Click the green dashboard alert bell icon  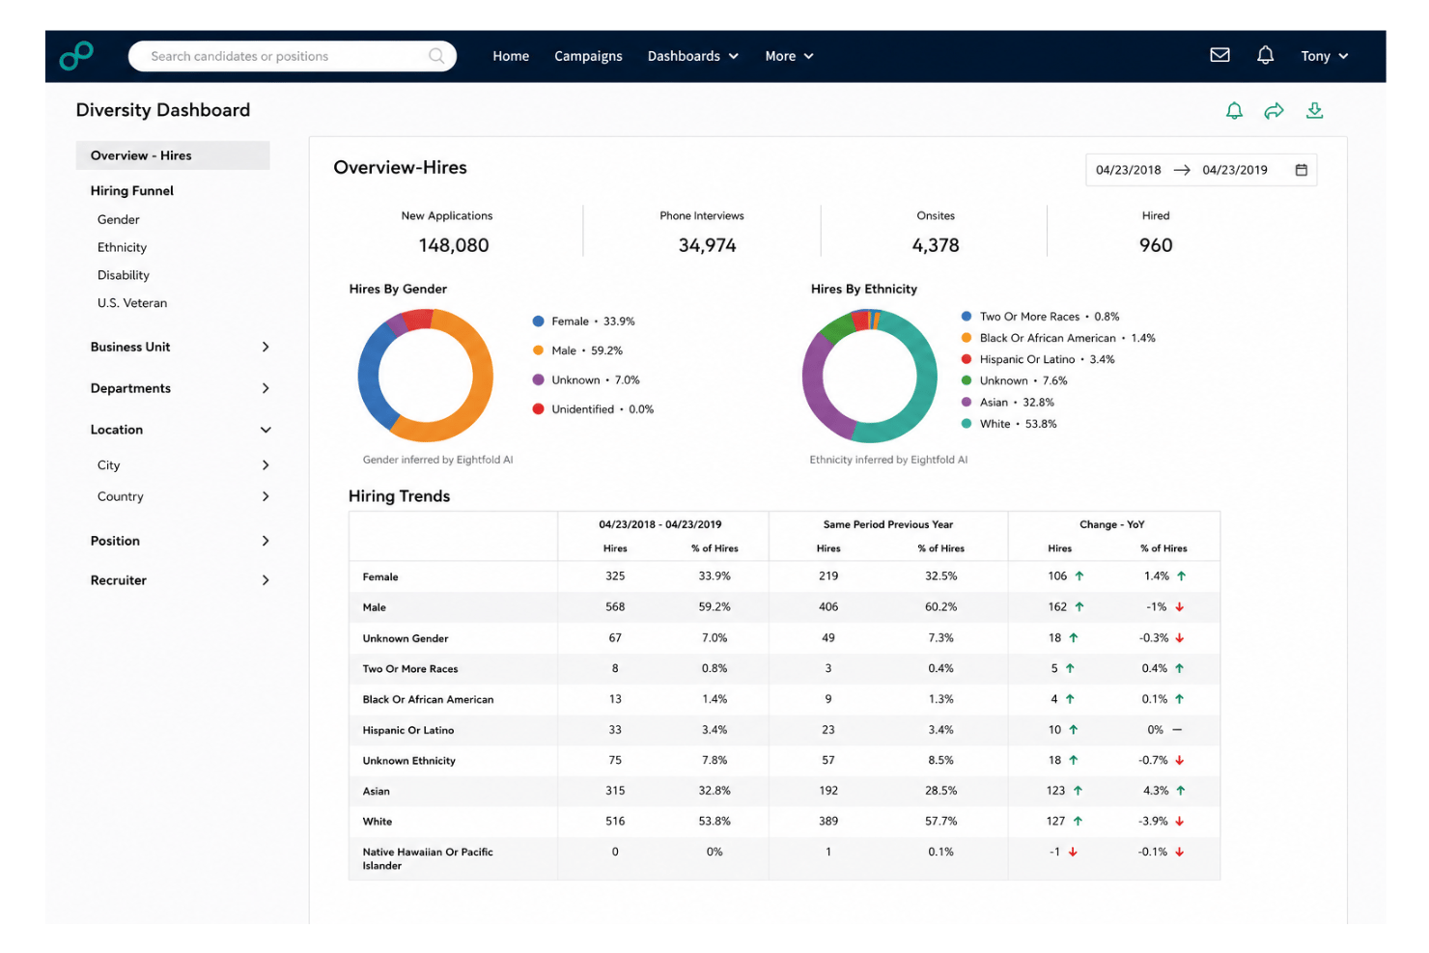click(1234, 111)
